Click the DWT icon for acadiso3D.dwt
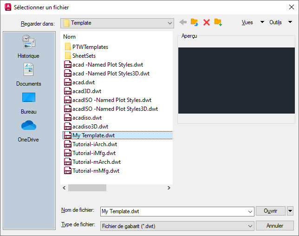 [x=68, y=127]
